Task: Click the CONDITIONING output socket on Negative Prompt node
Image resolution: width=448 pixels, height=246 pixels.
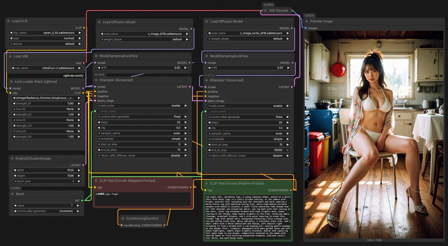Action: click(x=192, y=187)
